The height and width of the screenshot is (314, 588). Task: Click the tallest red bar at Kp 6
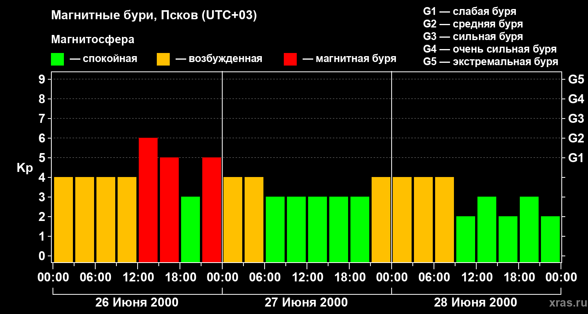coord(148,200)
